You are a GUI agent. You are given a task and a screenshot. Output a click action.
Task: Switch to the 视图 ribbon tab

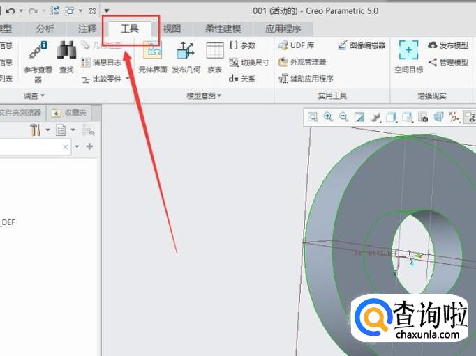click(x=172, y=29)
